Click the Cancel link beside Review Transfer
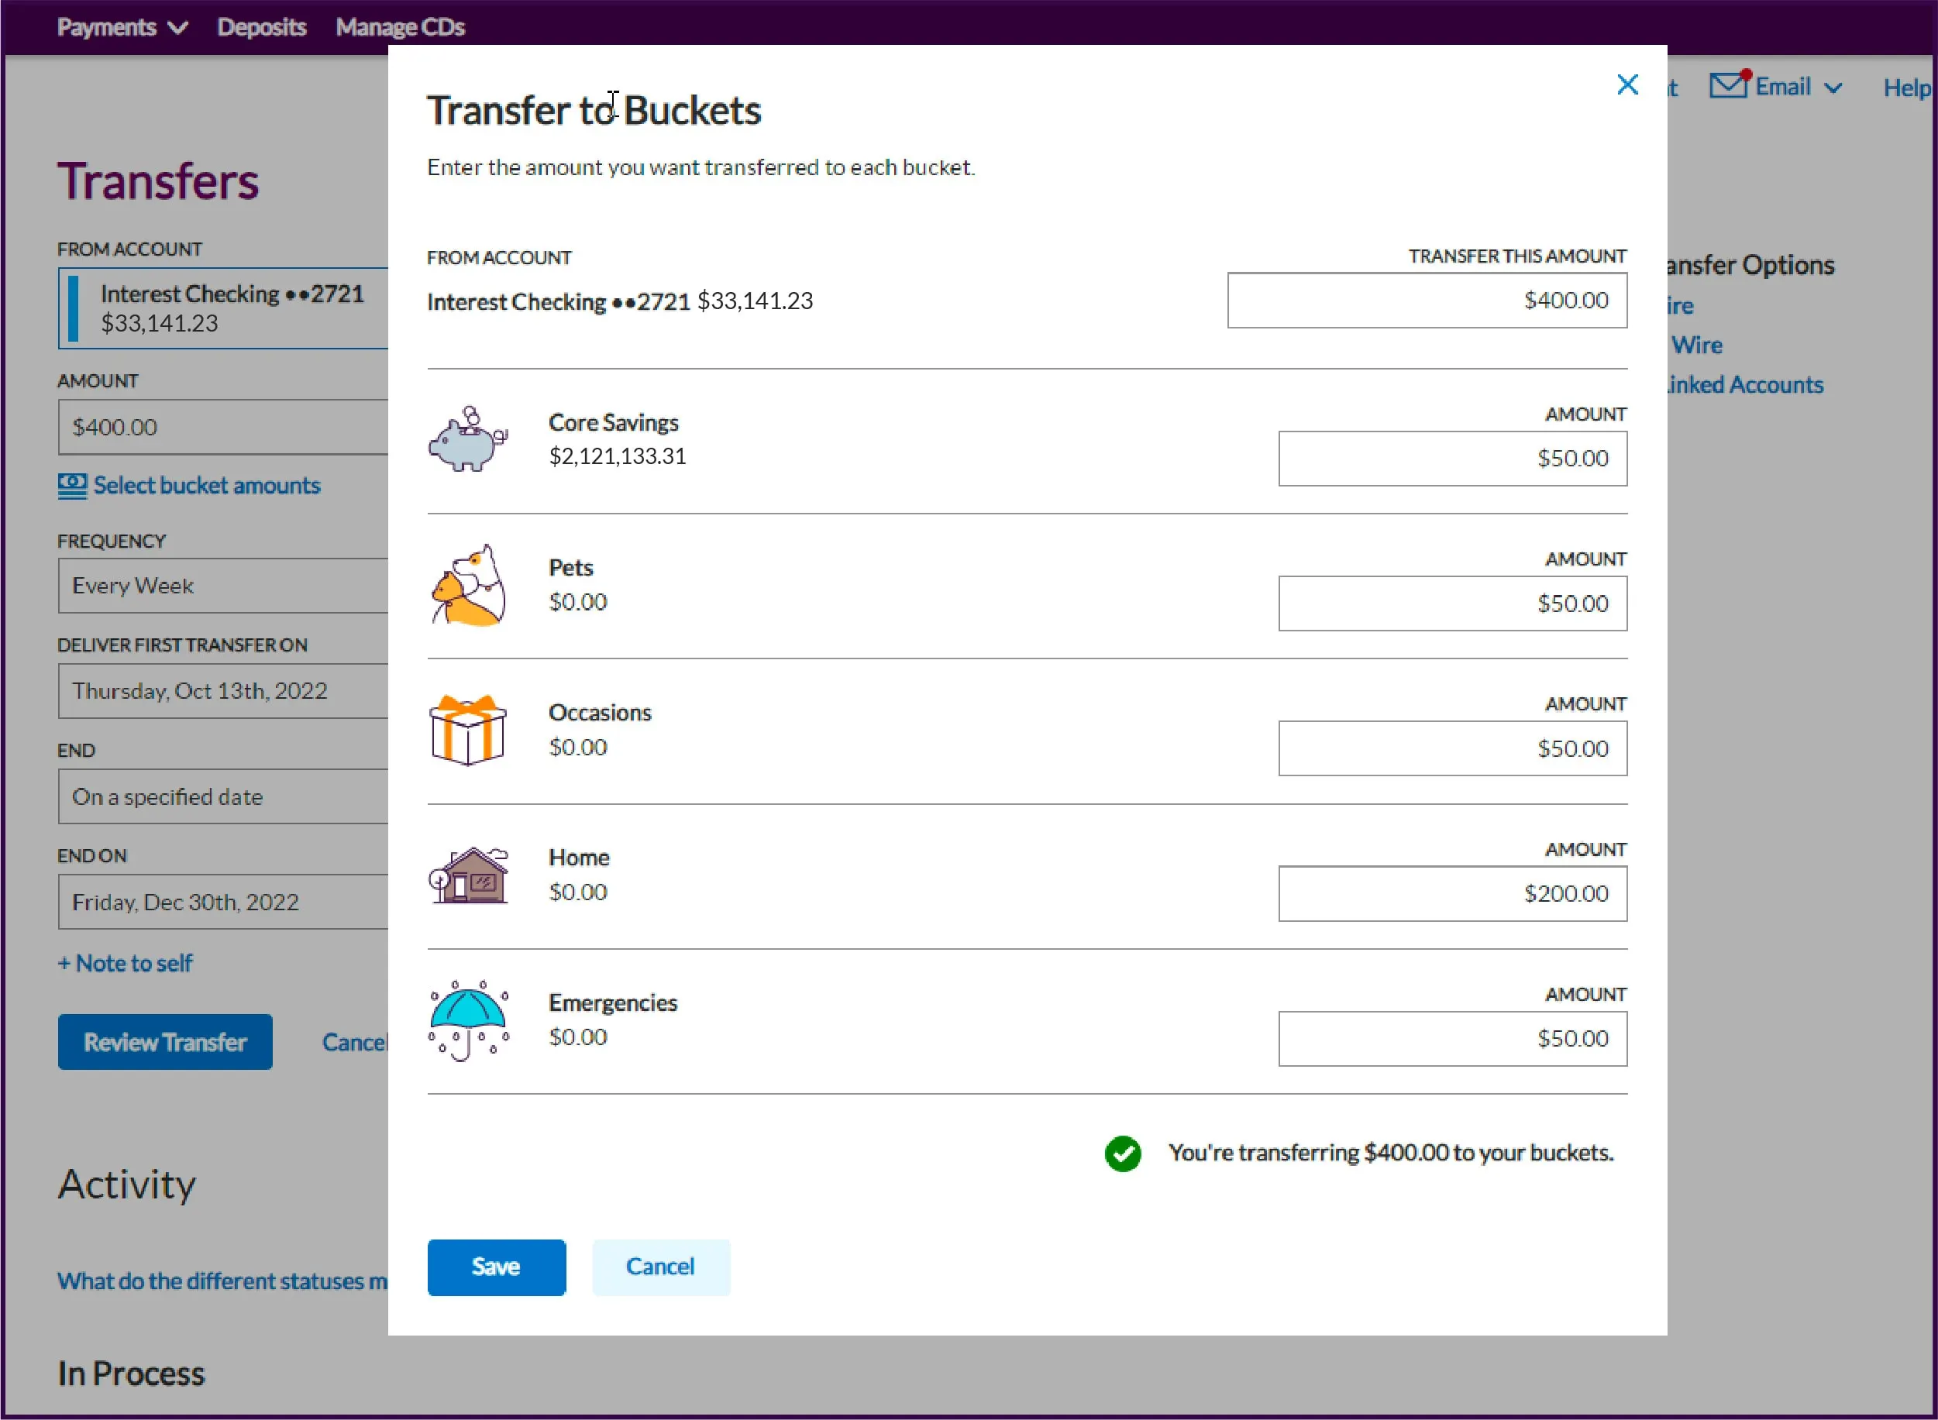 tap(354, 1043)
